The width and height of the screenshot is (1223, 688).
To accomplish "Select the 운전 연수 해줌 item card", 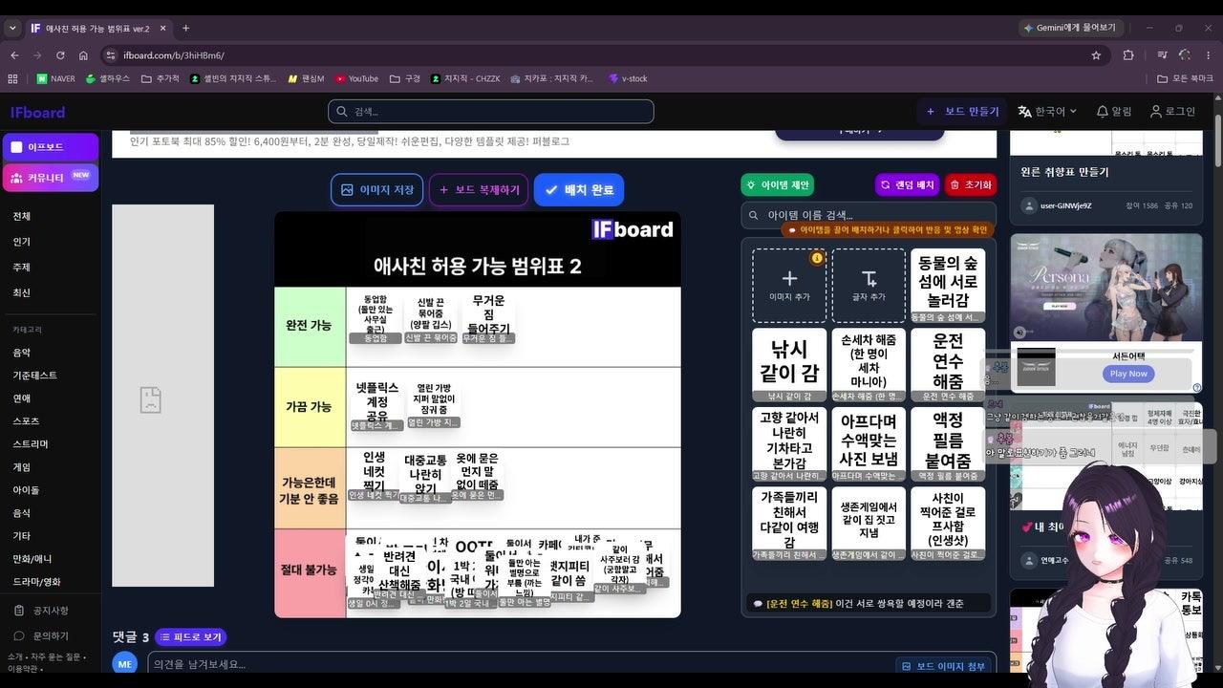I will coord(948,365).
